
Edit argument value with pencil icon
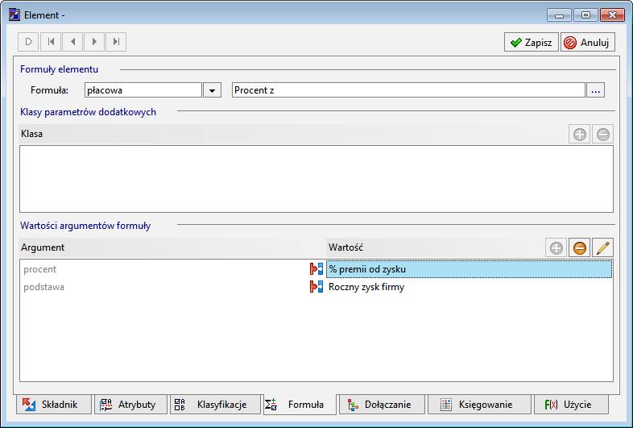point(603,247)
